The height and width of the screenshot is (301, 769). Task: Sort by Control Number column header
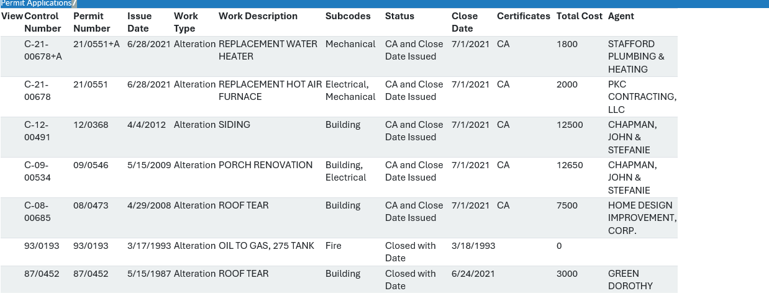43,22
